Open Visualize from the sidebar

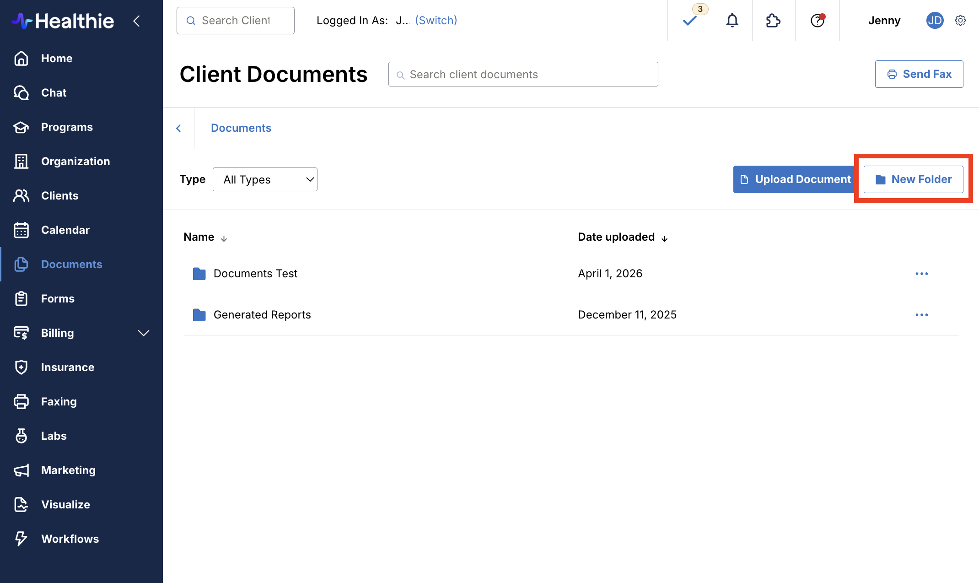click(66, 504)
